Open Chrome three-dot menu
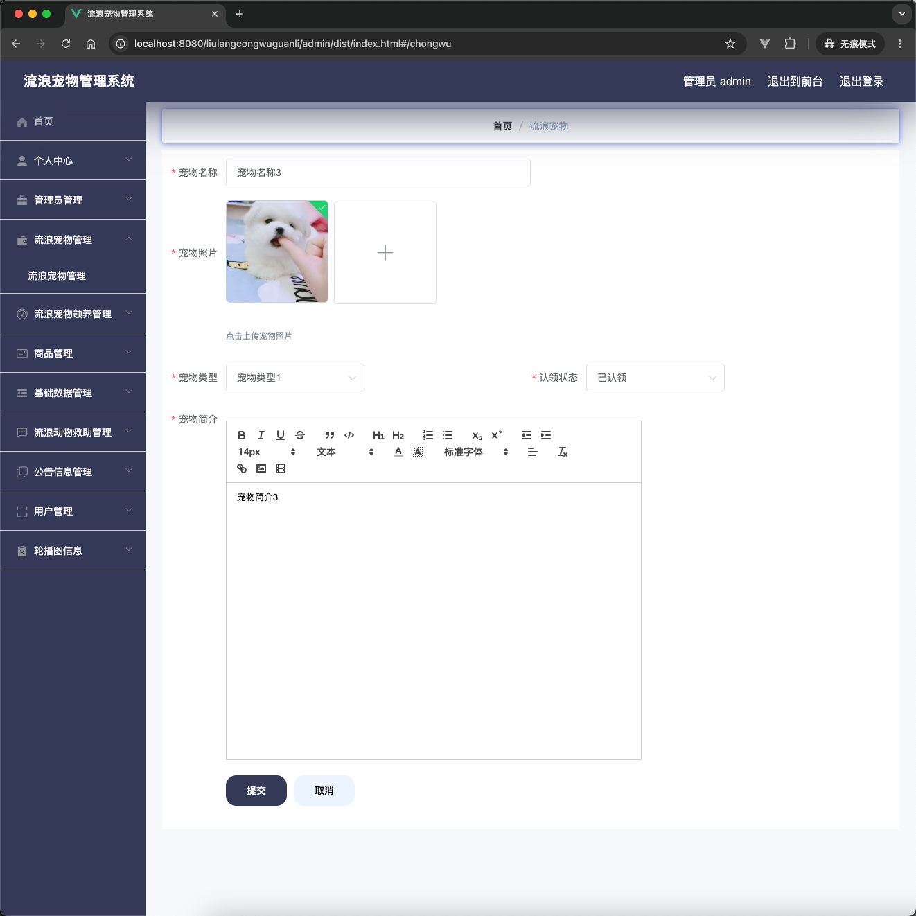The width and height of the screenshot is (916, 916). (900, 44)
